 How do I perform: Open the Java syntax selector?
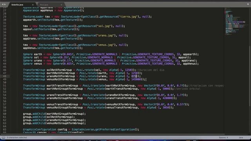(x=241, y=137)
